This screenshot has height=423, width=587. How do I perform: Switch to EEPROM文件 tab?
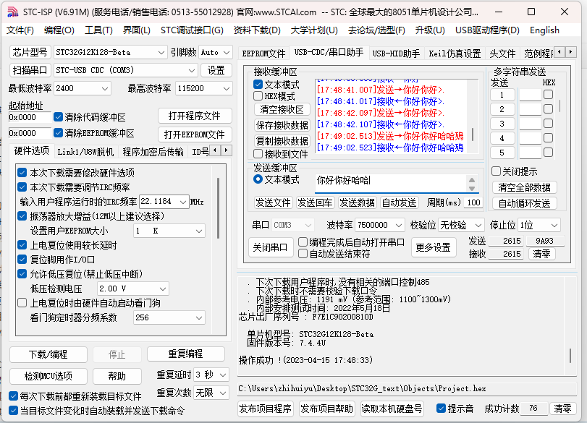(263, 54)
